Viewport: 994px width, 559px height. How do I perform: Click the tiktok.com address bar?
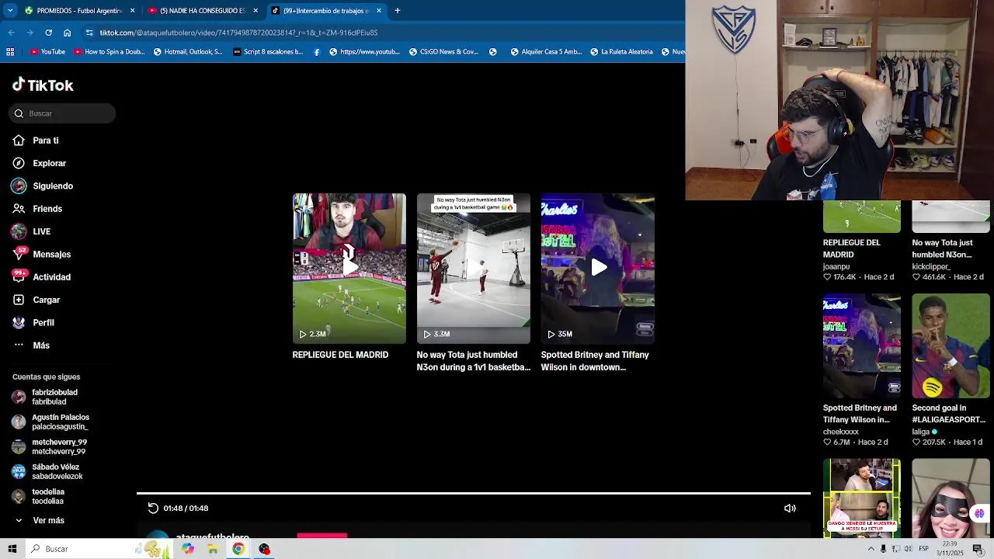(x=381, y=33)
